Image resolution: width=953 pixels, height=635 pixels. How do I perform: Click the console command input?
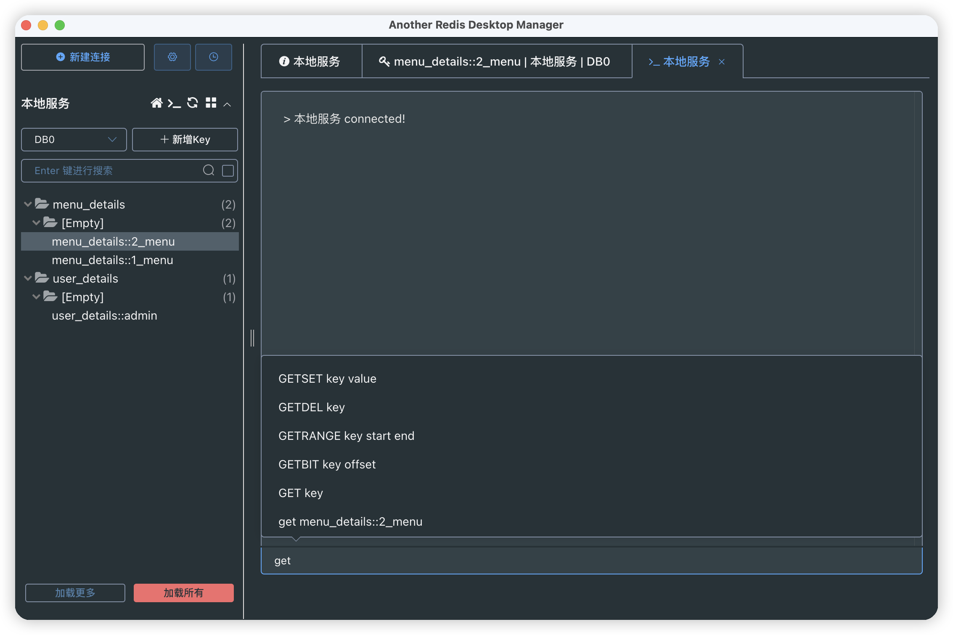click(591, 561)
